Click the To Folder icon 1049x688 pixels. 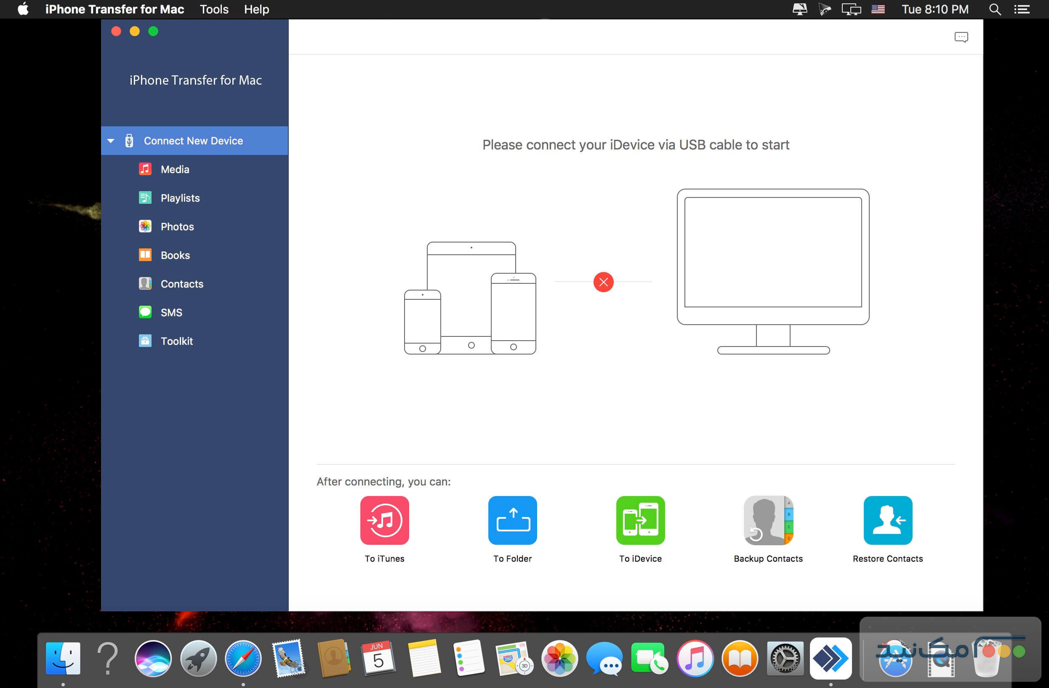point(512,520)
